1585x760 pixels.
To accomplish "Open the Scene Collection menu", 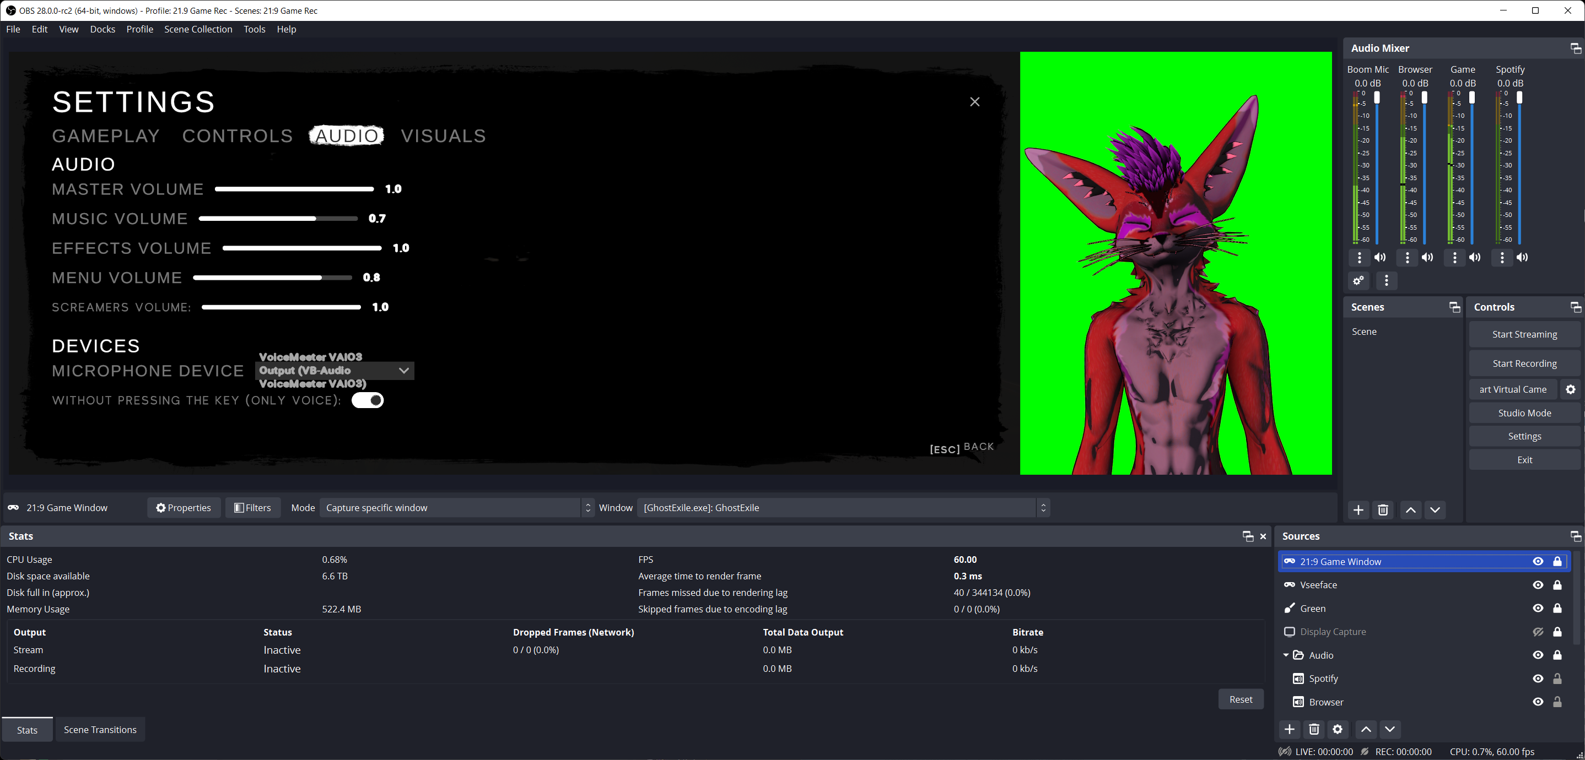I will (198, 29).
